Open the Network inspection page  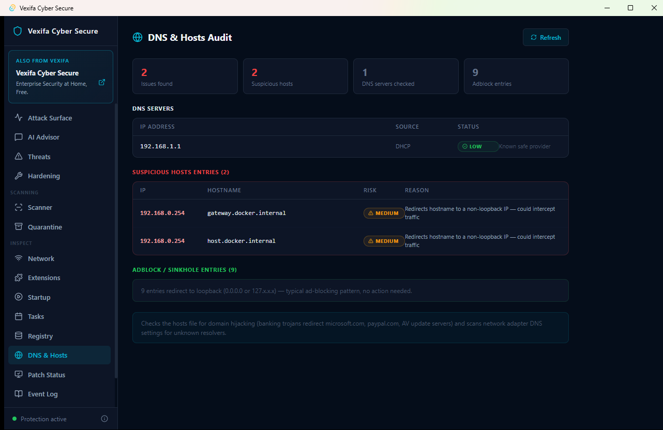59,258
